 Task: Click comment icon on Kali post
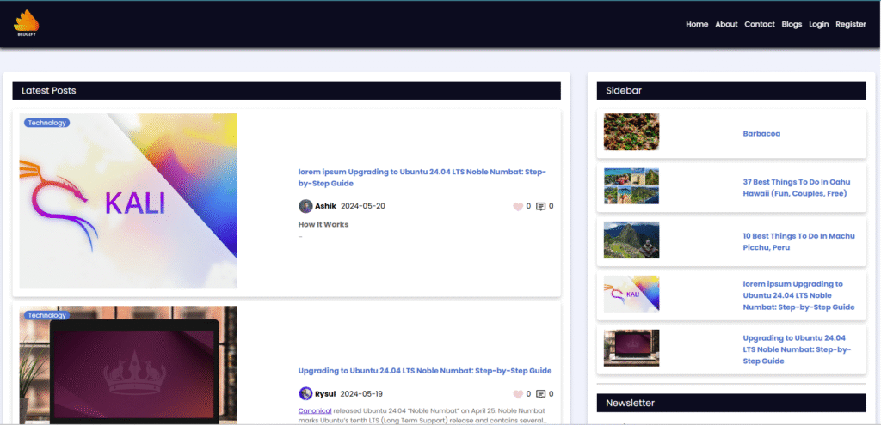point(541,206)
